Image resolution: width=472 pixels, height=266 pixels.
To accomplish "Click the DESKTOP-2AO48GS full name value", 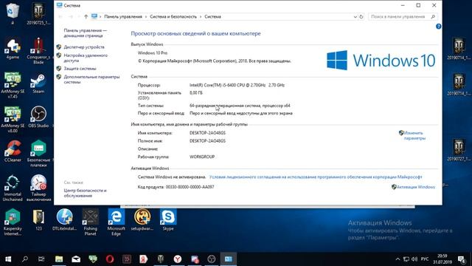I will [x=207, y=141].
